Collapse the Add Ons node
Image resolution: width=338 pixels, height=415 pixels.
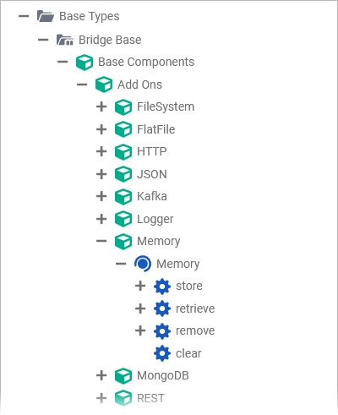[x=82, y=85]
